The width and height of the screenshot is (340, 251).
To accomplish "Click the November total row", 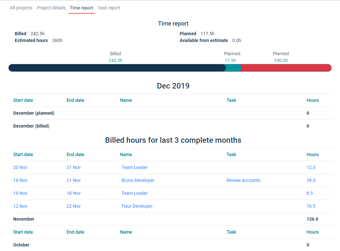I will [x=24, y=219].
